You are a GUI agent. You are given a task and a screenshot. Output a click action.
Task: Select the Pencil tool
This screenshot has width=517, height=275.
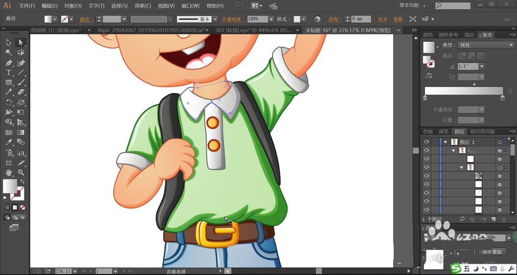(x=9, y=92)
